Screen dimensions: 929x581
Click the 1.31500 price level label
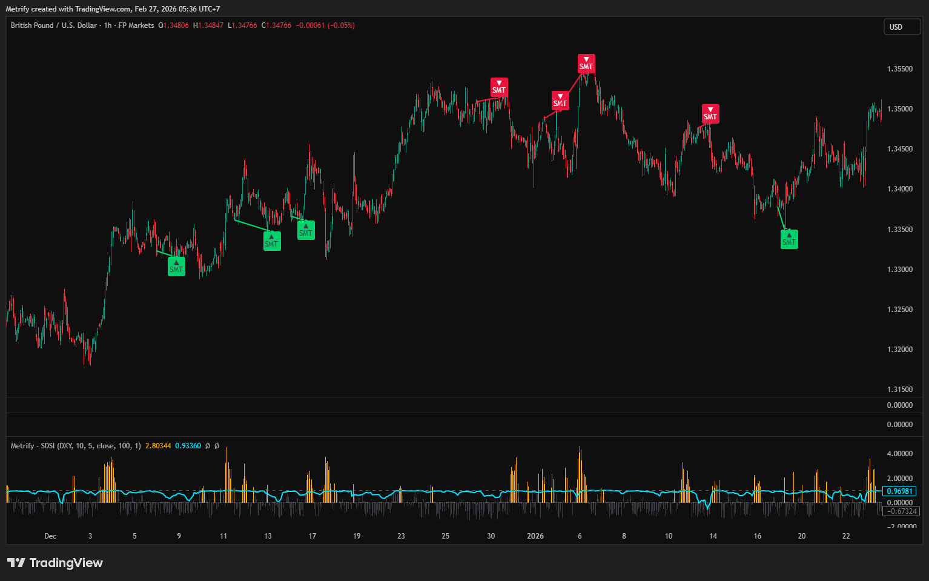point(900,390)
